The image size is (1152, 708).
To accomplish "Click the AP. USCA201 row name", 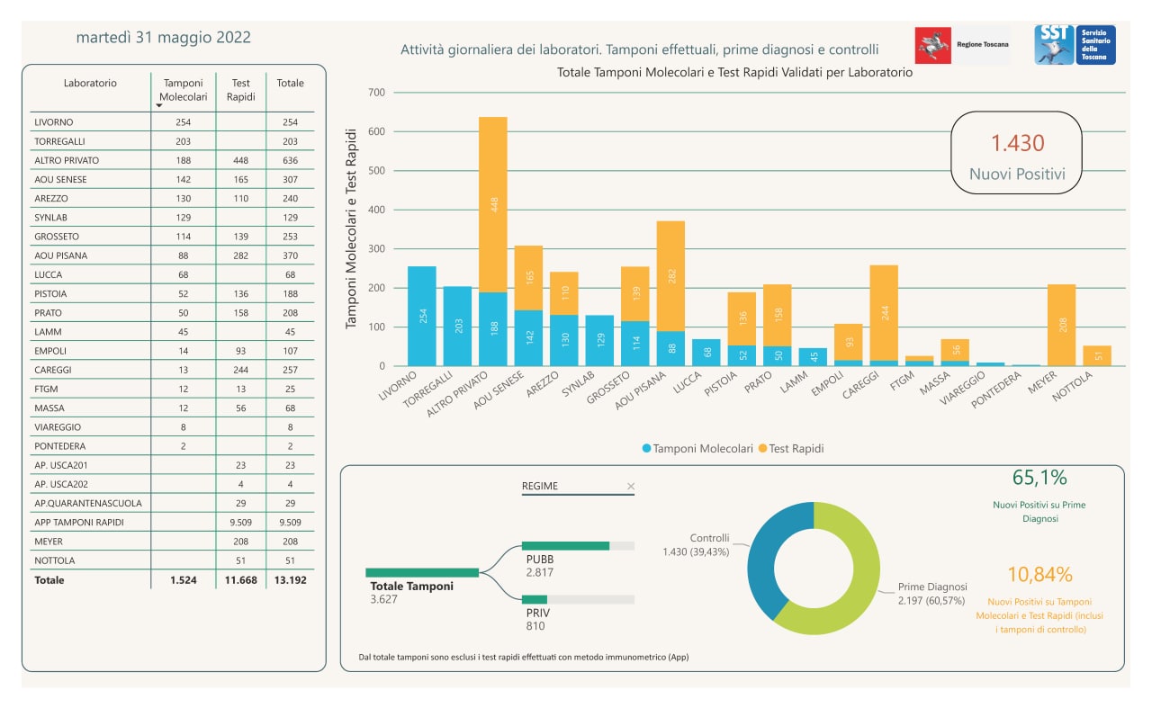I will 60,465.
